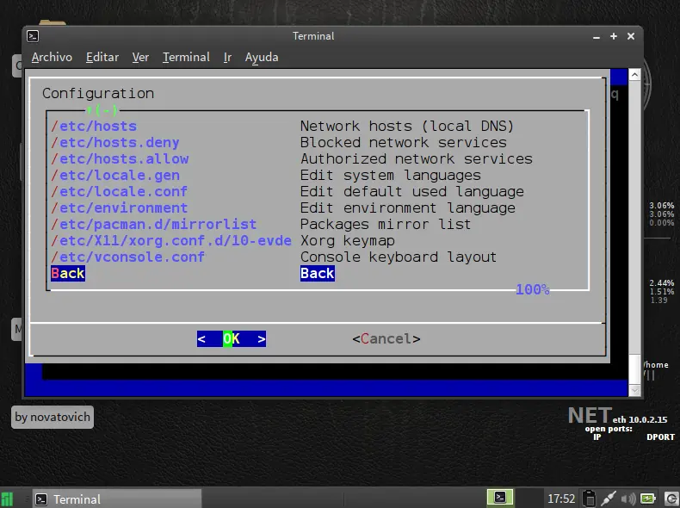This screenshot has width=680, height=508.
Task: Select the /etc/locale.conf entry
Action: 120,192
